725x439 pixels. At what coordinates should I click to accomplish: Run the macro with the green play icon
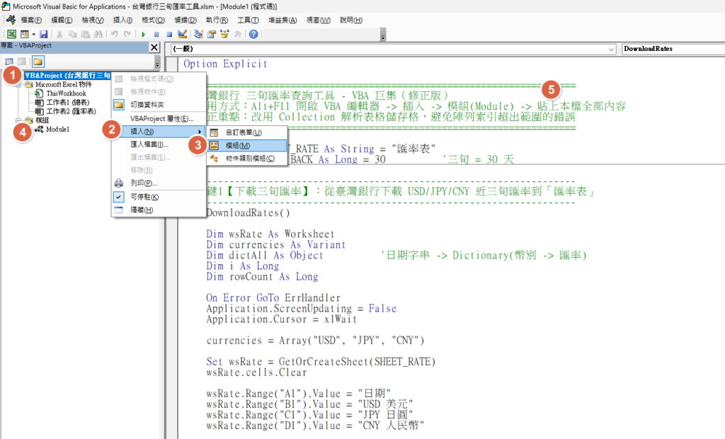(143, 34)
